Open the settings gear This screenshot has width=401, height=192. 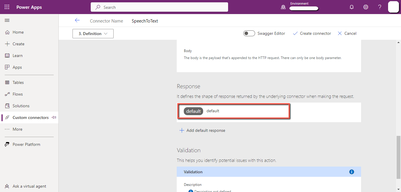coord(366,7)
